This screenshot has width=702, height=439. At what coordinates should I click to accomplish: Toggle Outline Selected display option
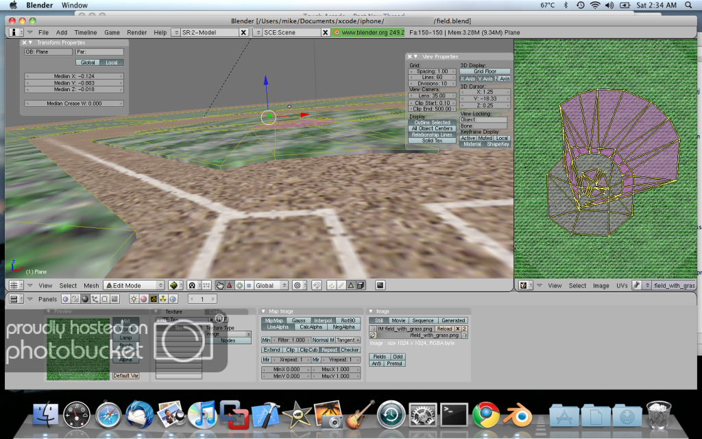pyautogui.click(x=432, y=122)
